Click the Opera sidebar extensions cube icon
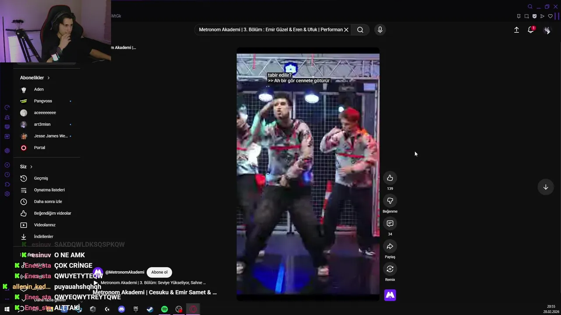 coord(7,184)
